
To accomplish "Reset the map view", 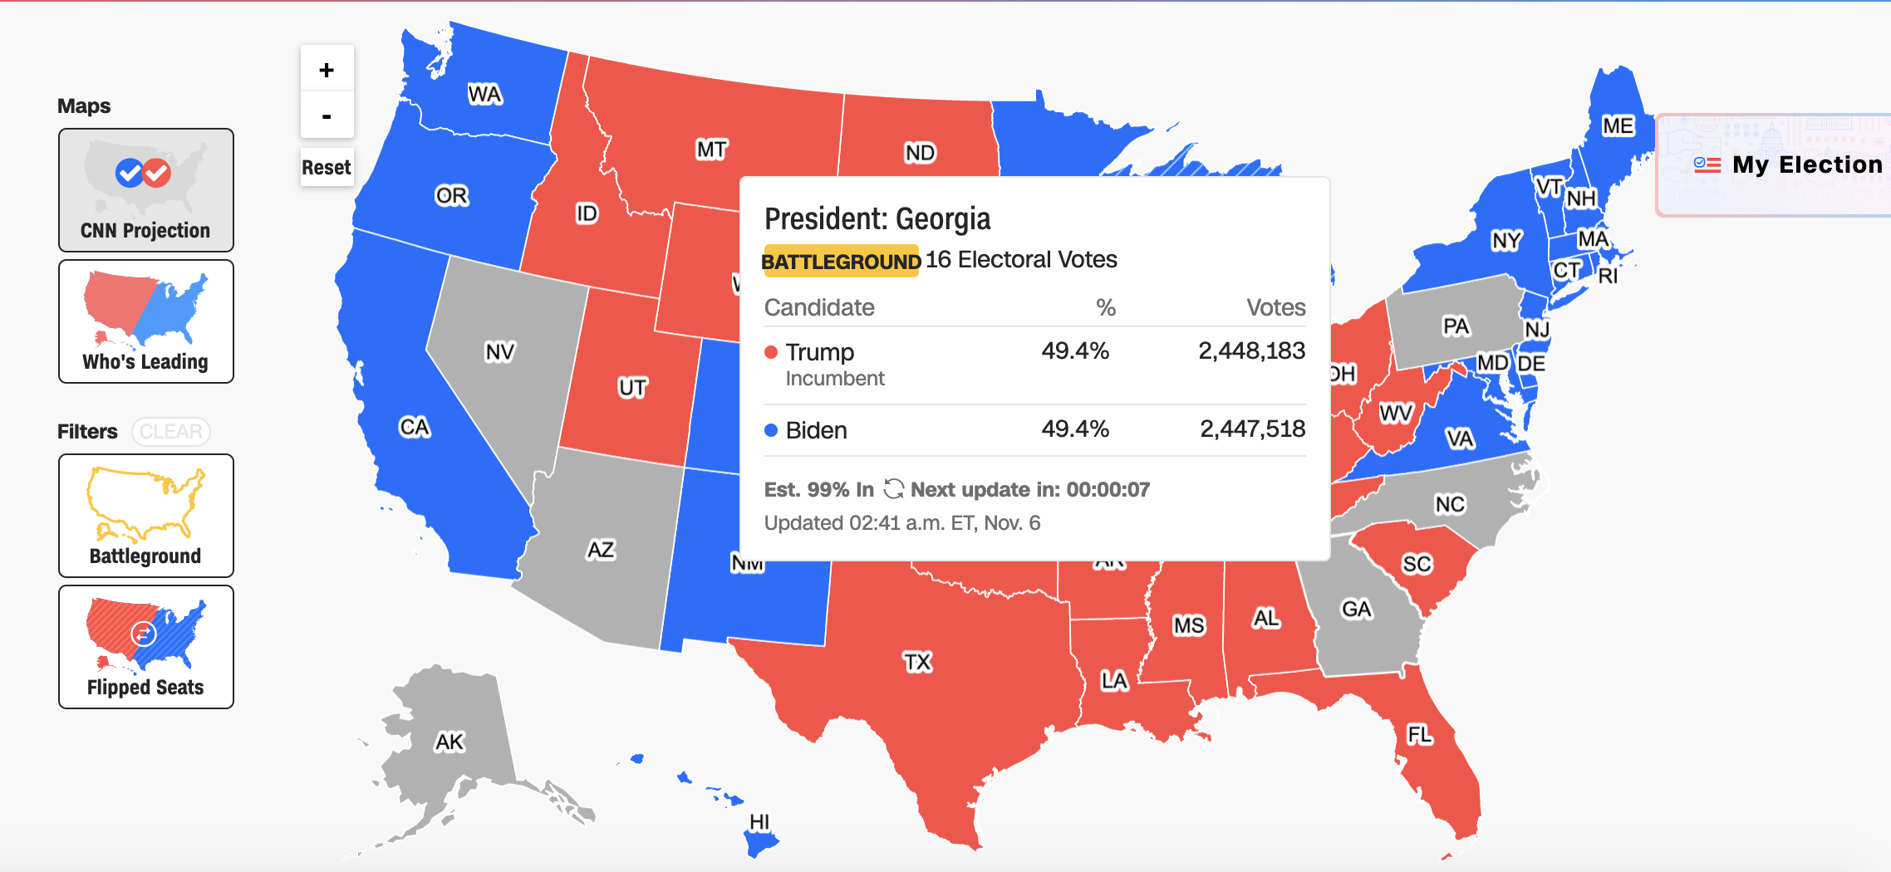I will [x=327, y=167].
